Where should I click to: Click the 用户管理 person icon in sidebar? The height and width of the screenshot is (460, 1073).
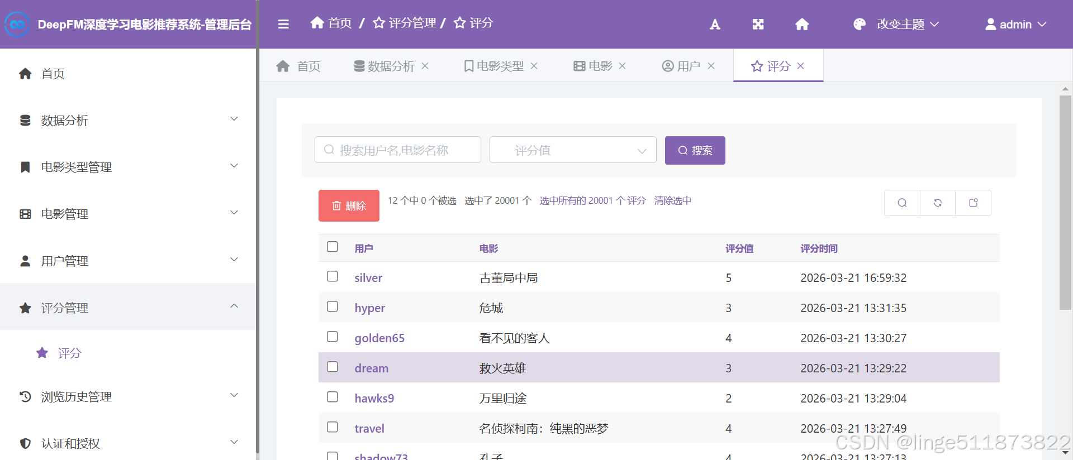[25, 261]
